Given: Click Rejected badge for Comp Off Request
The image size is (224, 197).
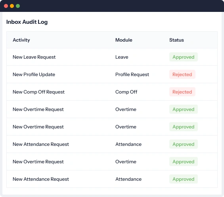Looking at the screenshot, I should coord(182,92).
